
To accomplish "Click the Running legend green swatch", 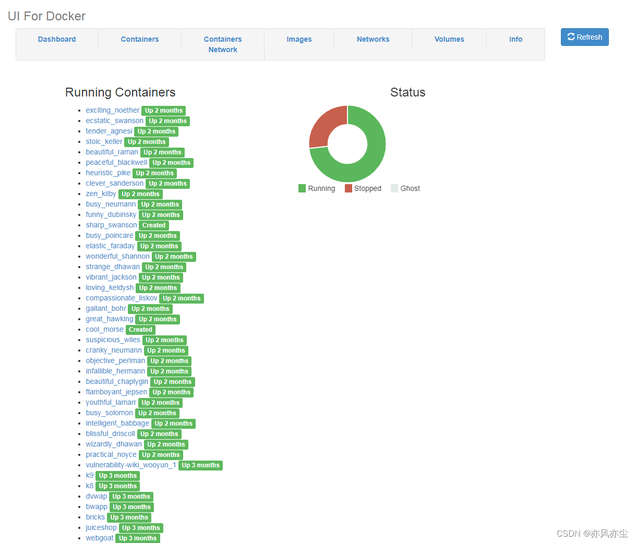I will pyautogui.click(x=302, y=188).
